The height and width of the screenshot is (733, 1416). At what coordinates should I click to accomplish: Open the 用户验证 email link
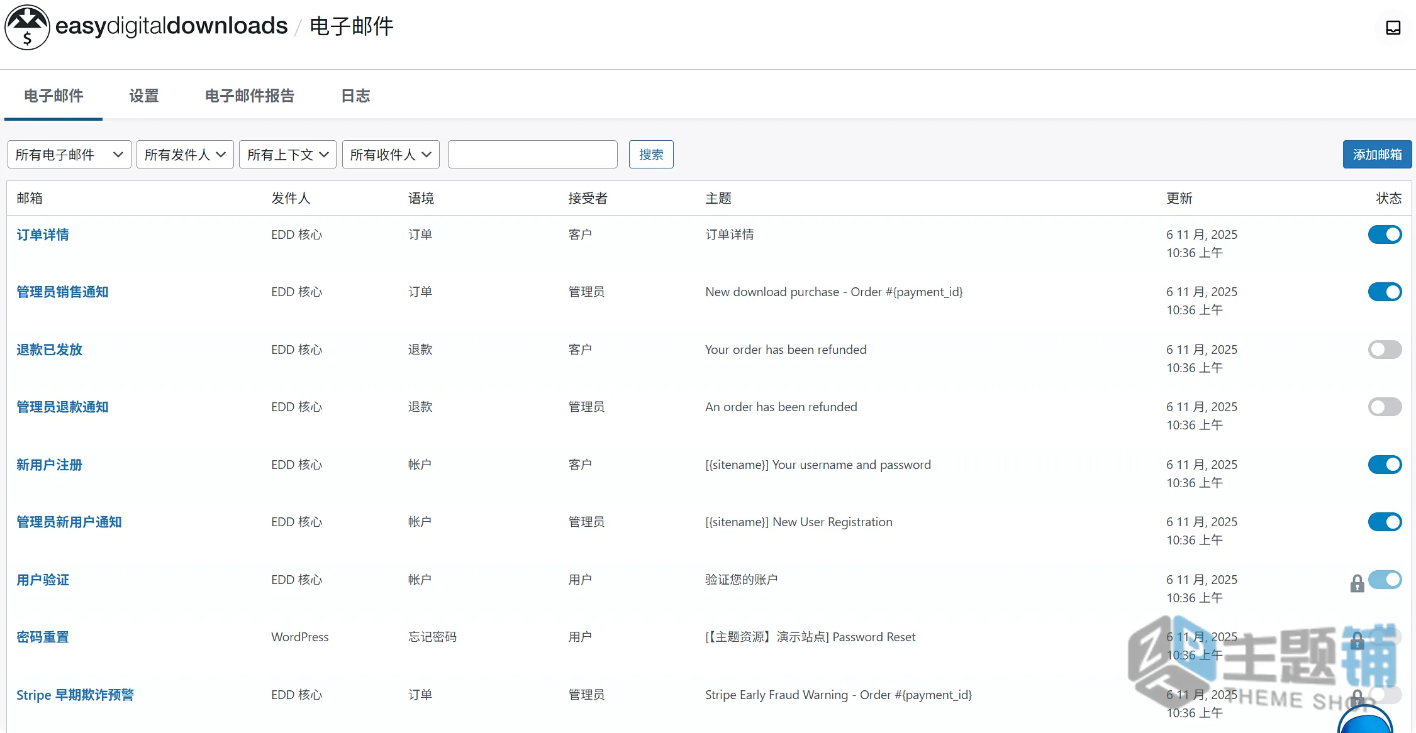click(43, 580)
